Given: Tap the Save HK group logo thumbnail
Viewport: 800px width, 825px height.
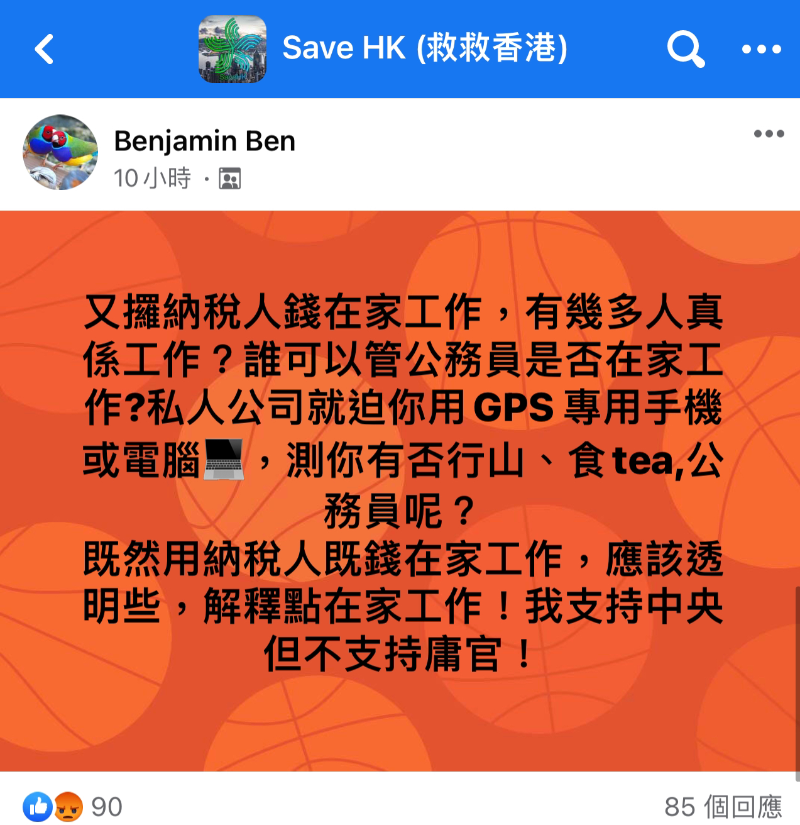Looking at the screenshot, I should tap(233, 49).
